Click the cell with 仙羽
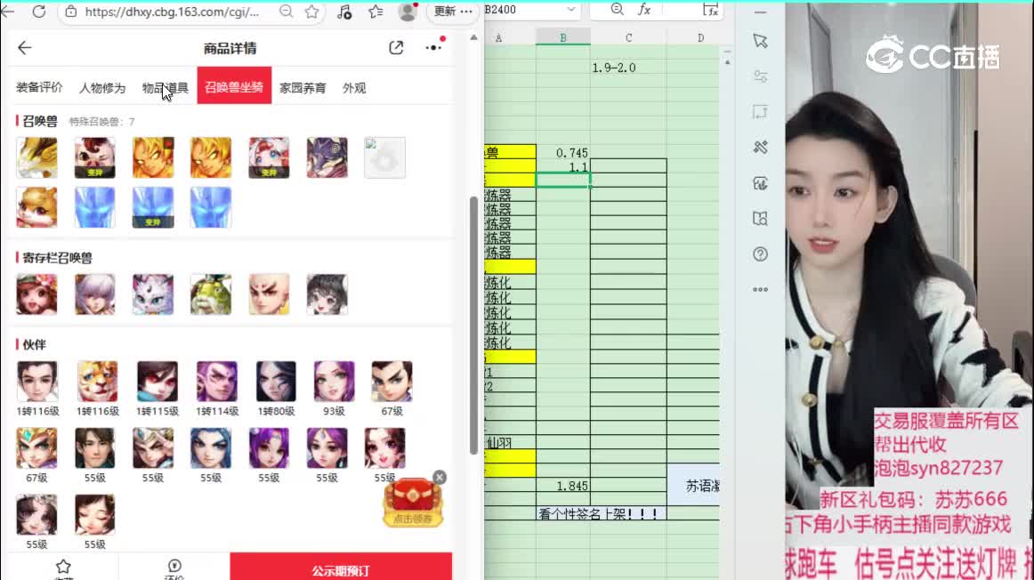The image size is (1034, 580). 510,443
